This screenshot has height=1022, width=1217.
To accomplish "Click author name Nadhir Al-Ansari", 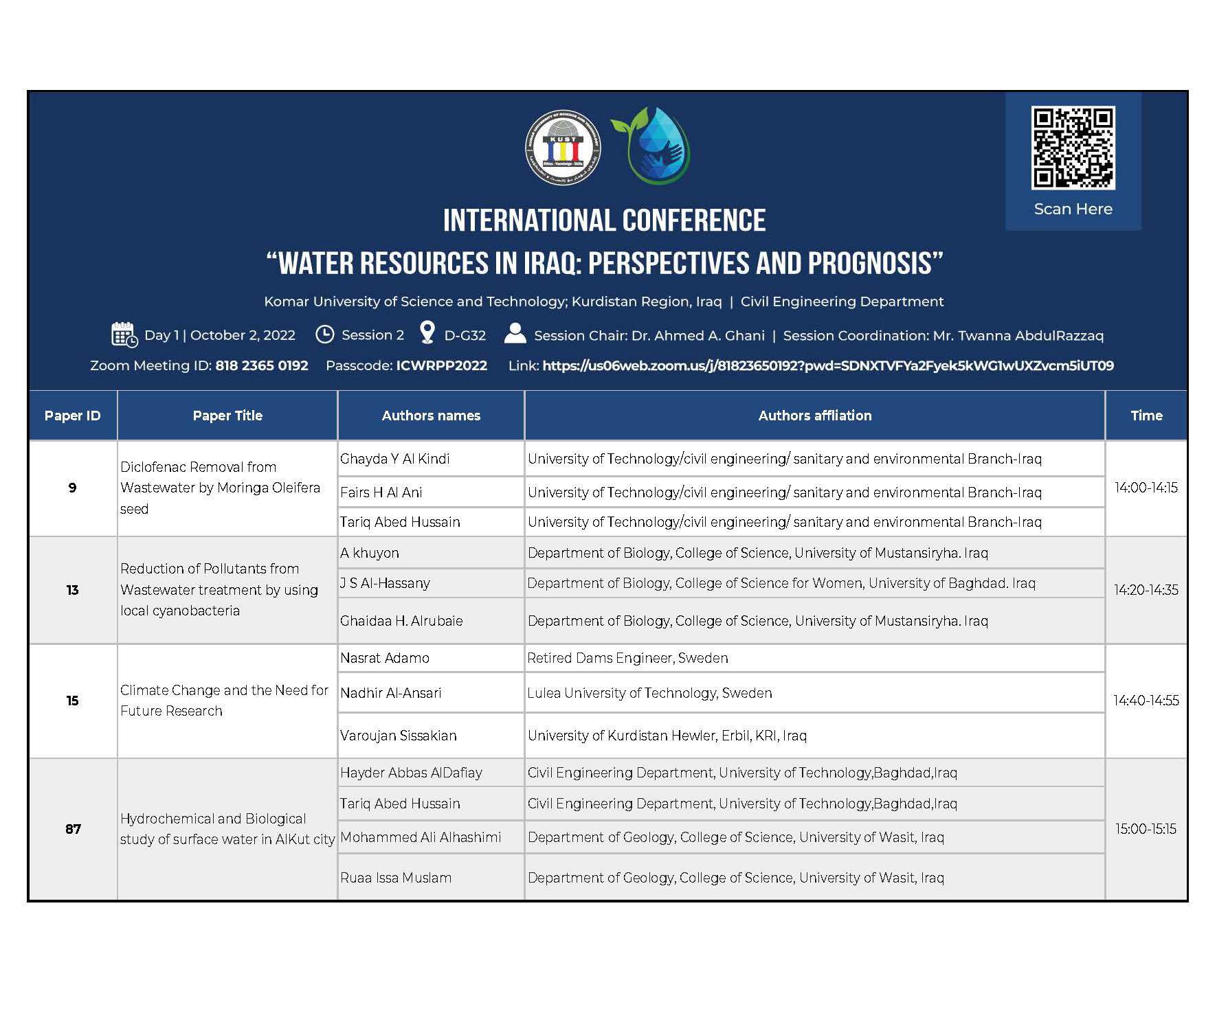I will click(391, 693).
